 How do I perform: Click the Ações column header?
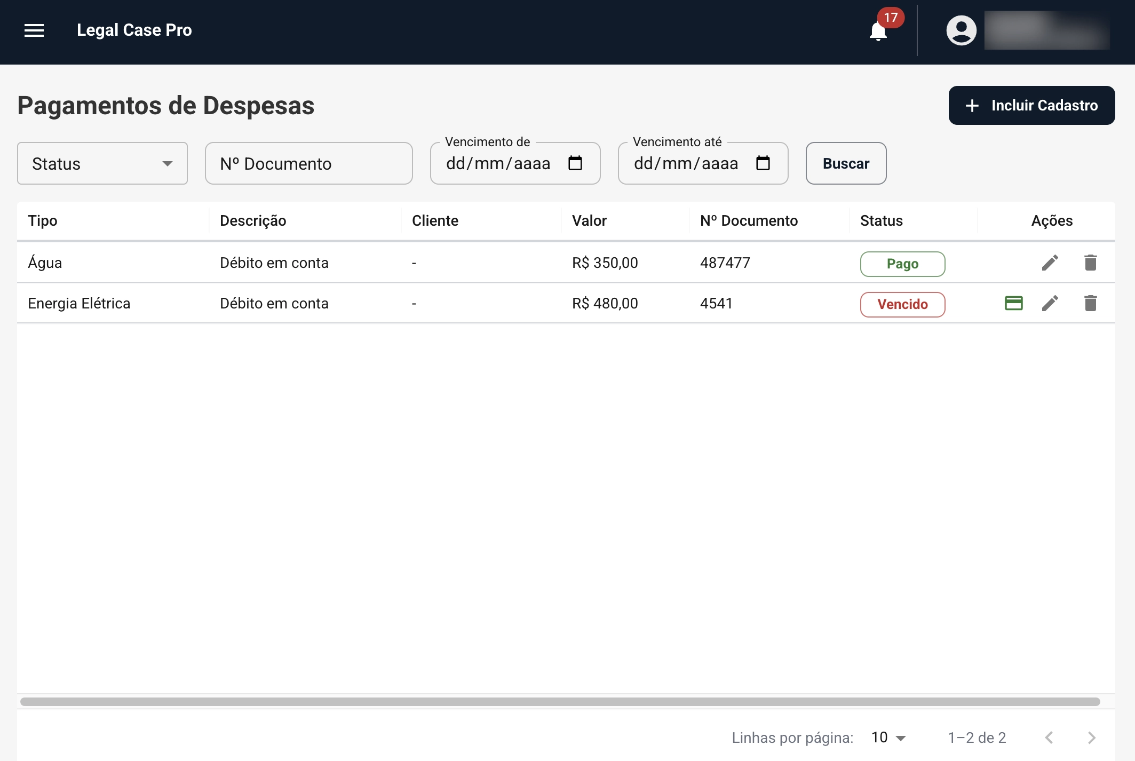[1052, 220]
